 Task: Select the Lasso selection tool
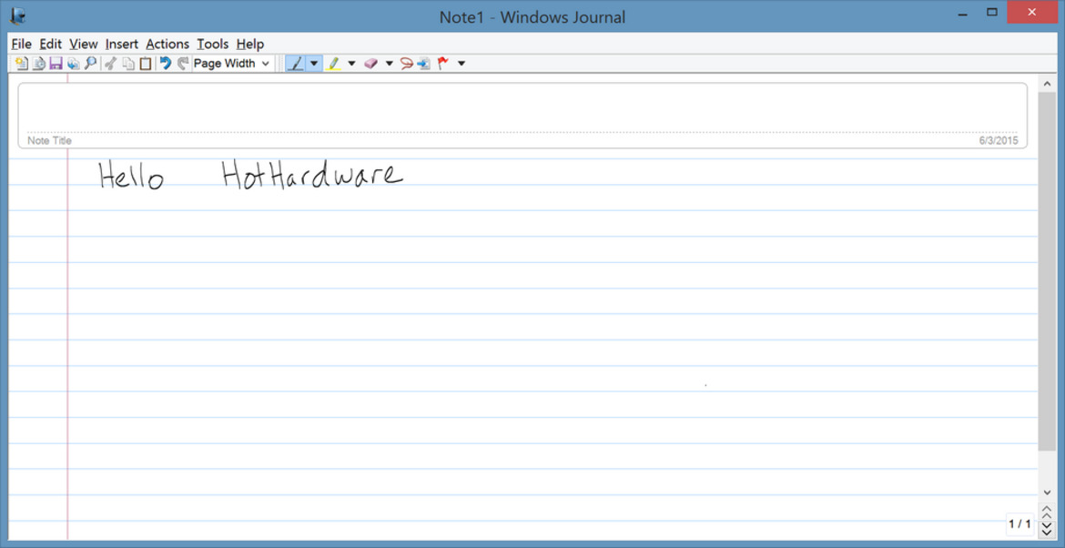point(406,64)
